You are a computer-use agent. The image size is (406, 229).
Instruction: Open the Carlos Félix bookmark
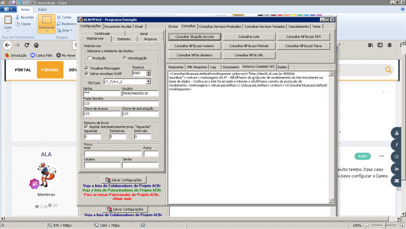(x=42, y=55)
